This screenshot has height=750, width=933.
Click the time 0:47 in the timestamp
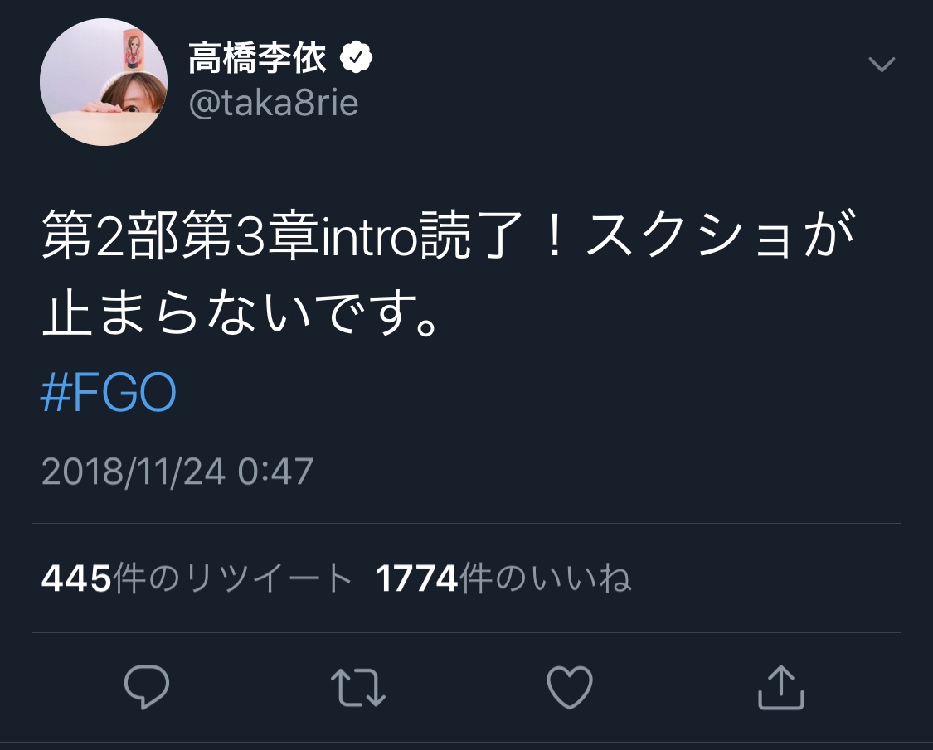tap(275, 472)
